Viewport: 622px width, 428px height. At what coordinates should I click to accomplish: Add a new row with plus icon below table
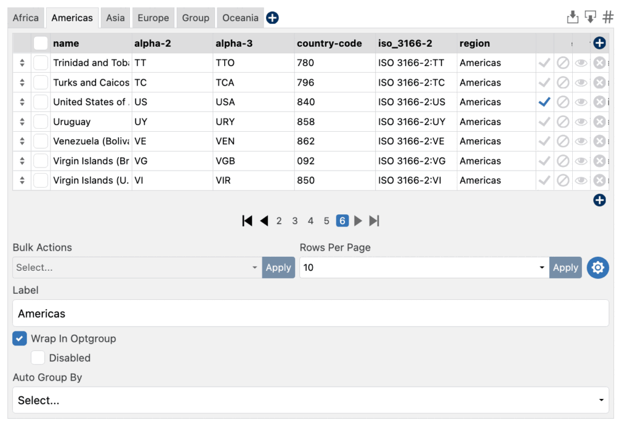coord(600,200)
